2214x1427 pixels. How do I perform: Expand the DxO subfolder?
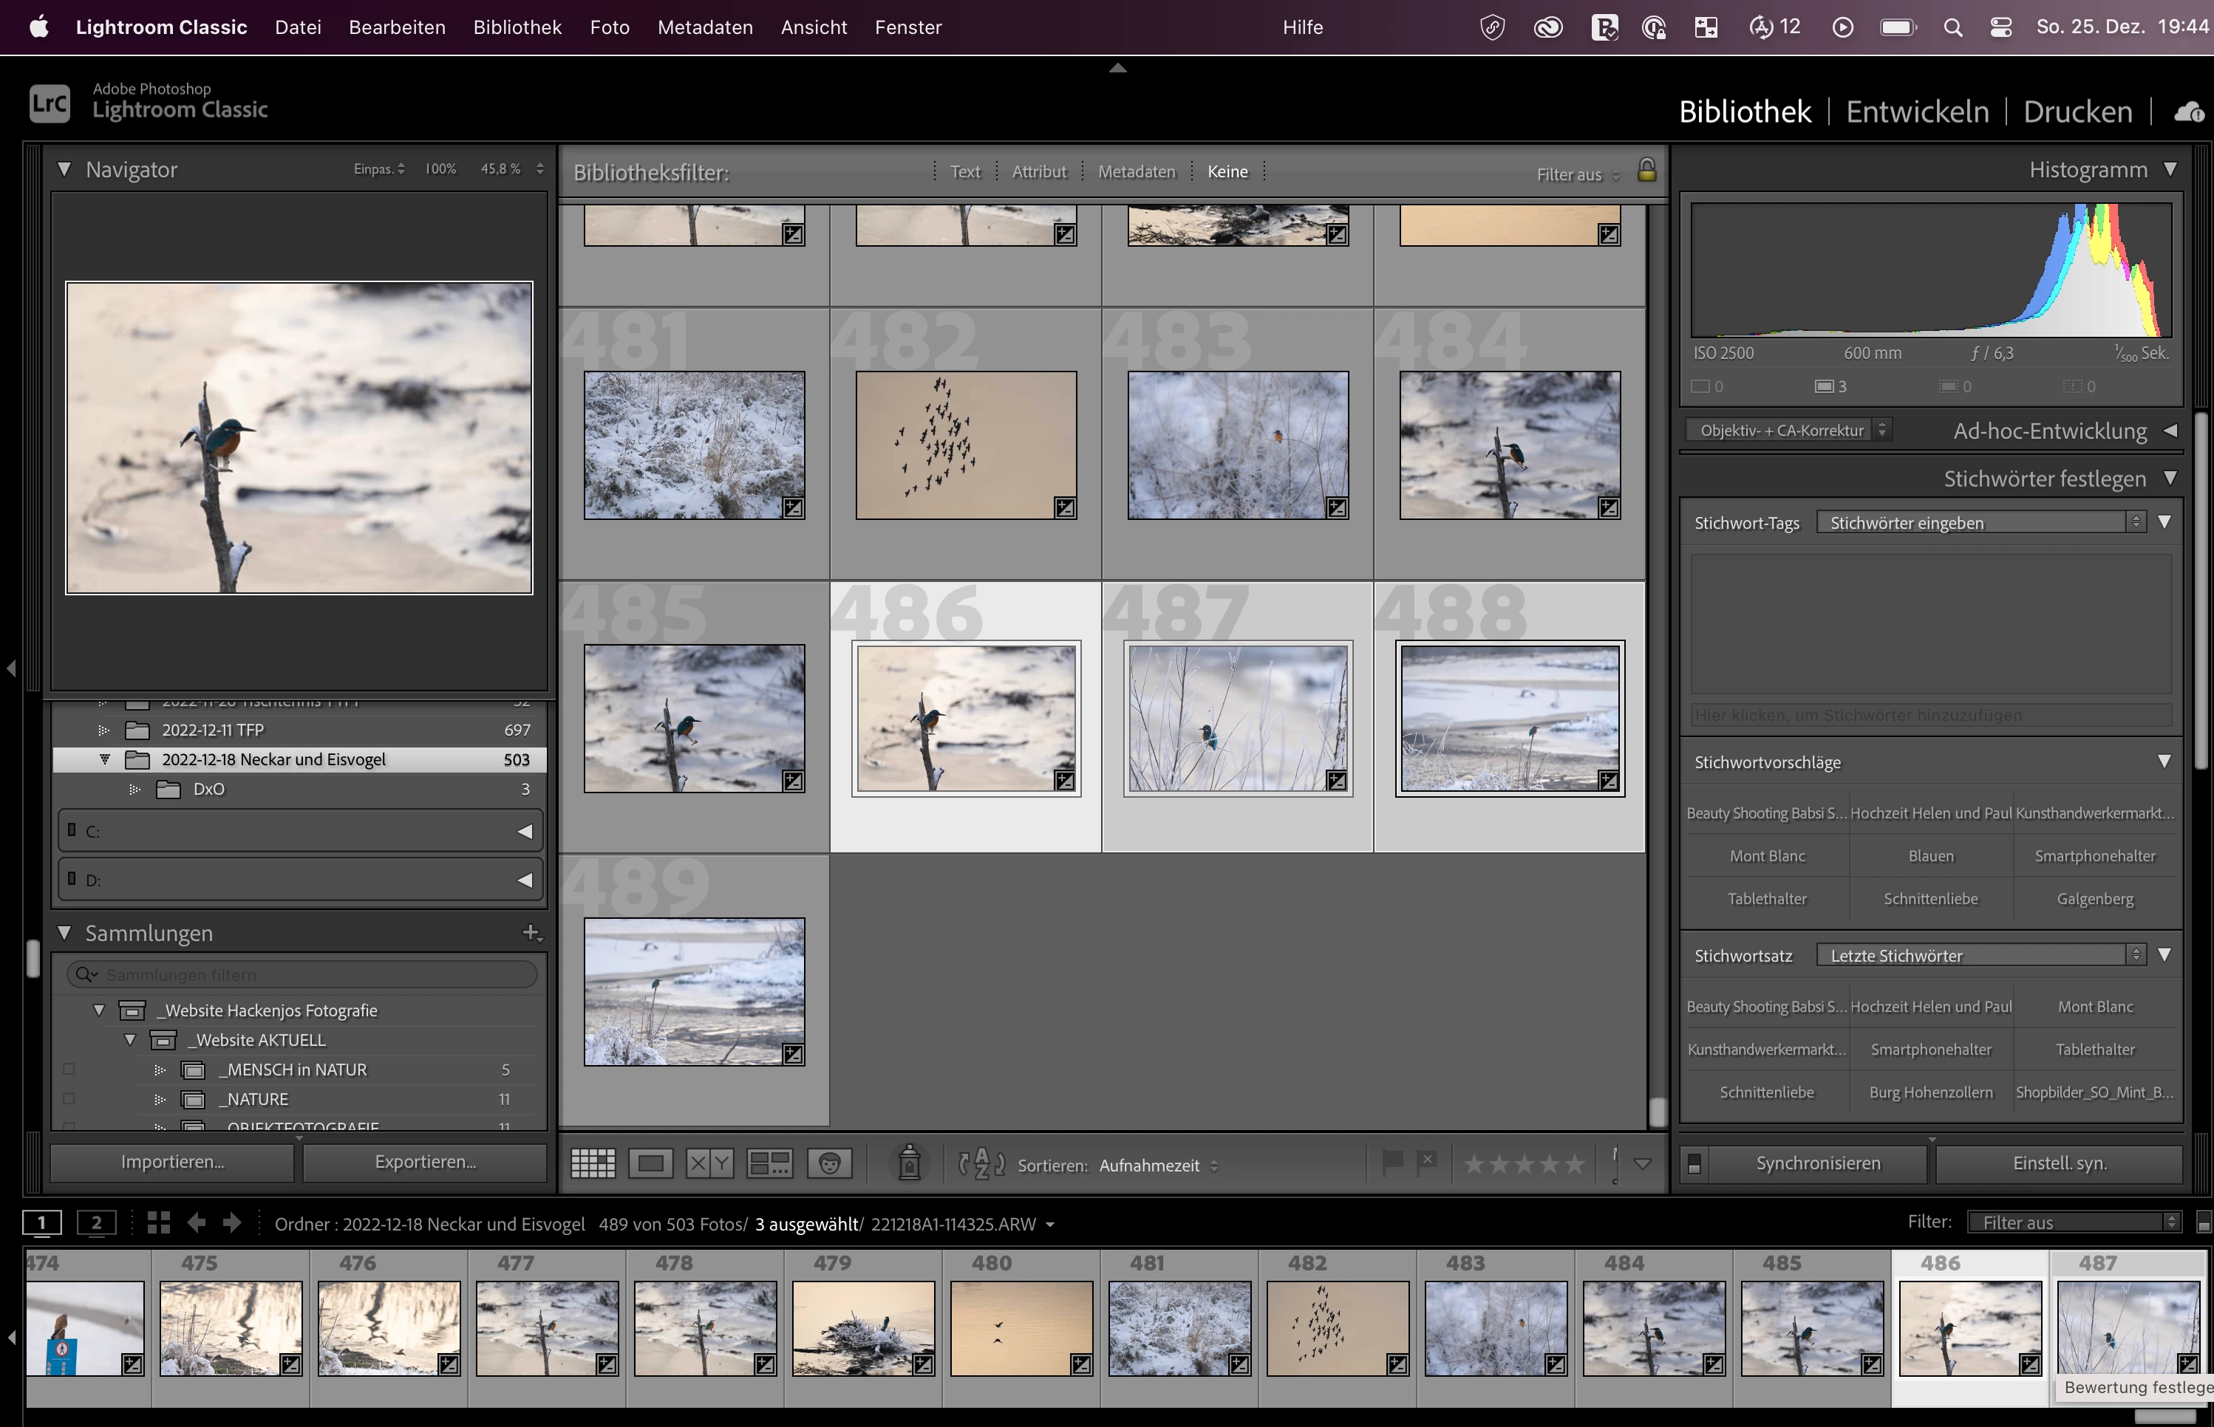134,790
